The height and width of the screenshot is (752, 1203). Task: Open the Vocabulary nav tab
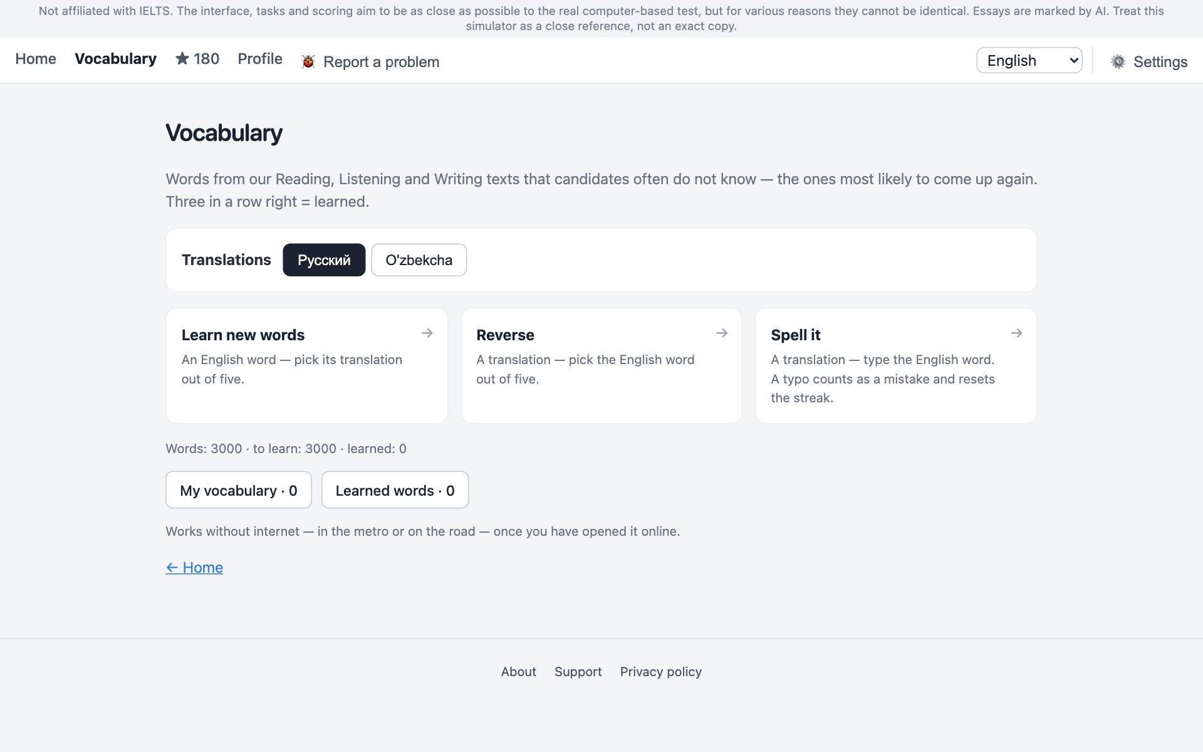[x=116, y=58]
